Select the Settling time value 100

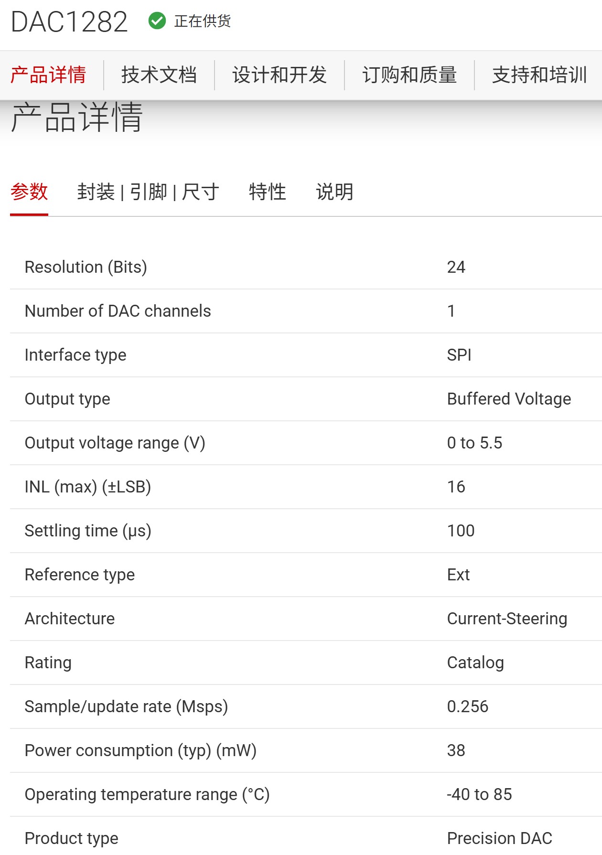coord(461,531)
